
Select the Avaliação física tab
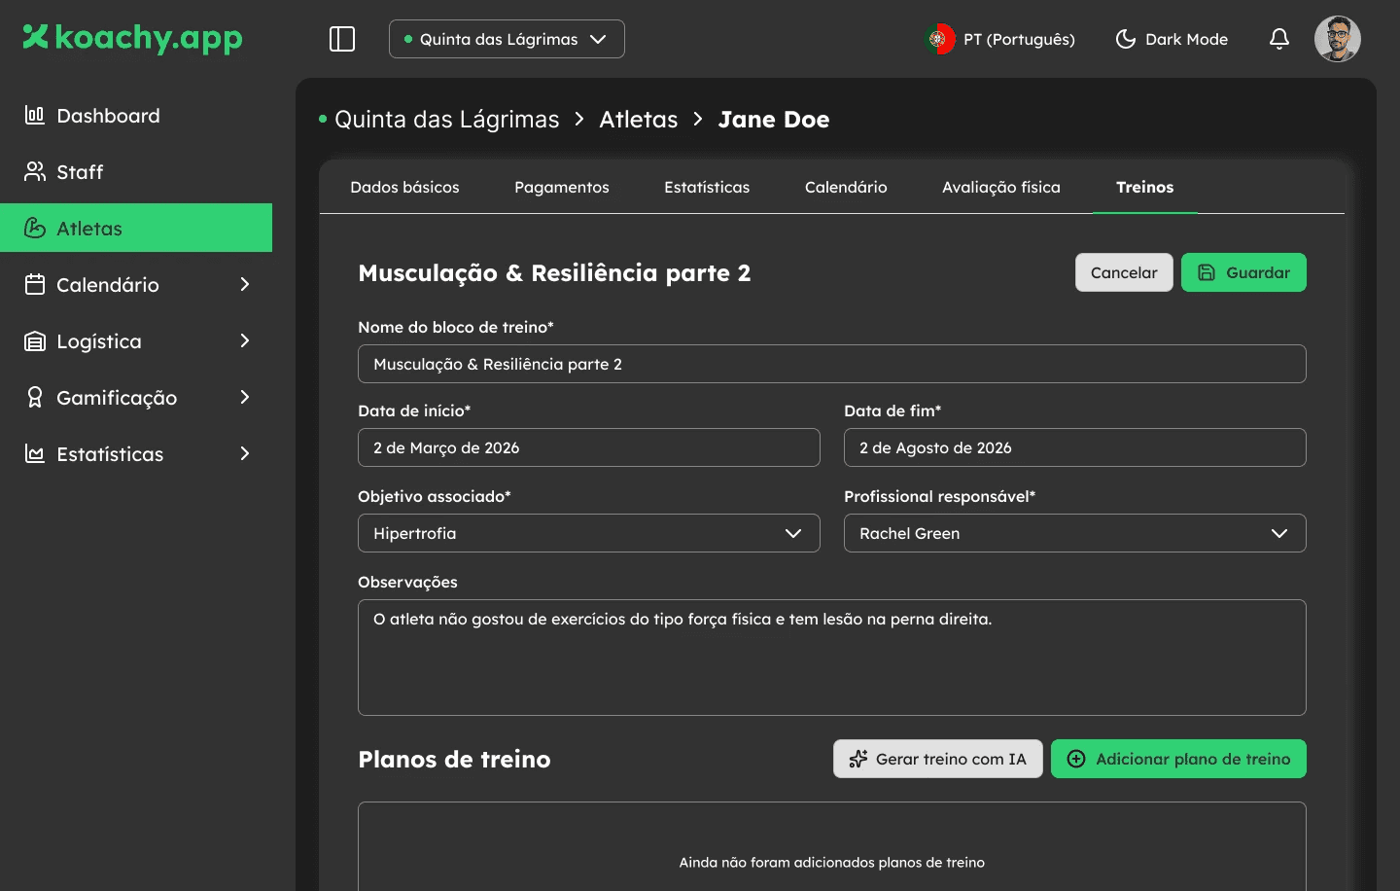coord(1001,187)
